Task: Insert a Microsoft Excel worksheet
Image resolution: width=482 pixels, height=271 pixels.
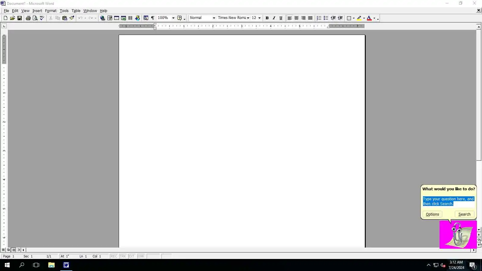Action: point(124,18)
